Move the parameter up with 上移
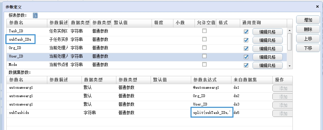The image size is (323, 130). (x=308, y=39)
